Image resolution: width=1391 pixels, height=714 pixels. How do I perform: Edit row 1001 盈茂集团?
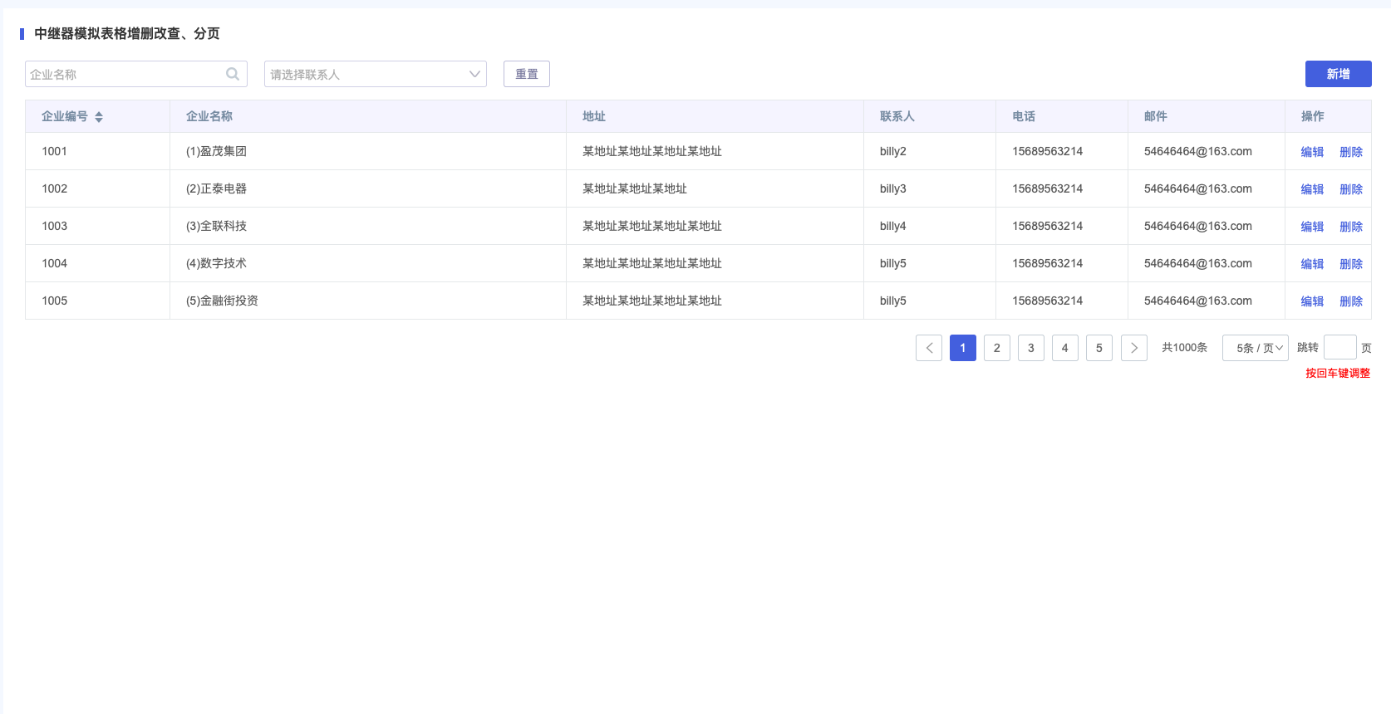pyautogui.click(x=1312, y=152)
